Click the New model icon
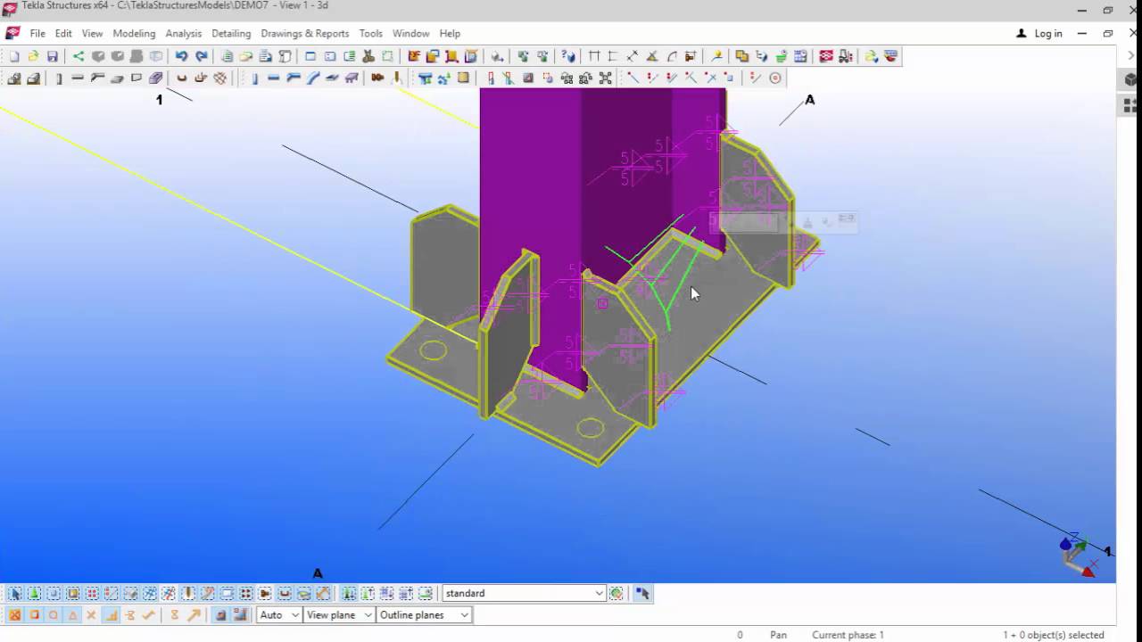 pos(14,56)
